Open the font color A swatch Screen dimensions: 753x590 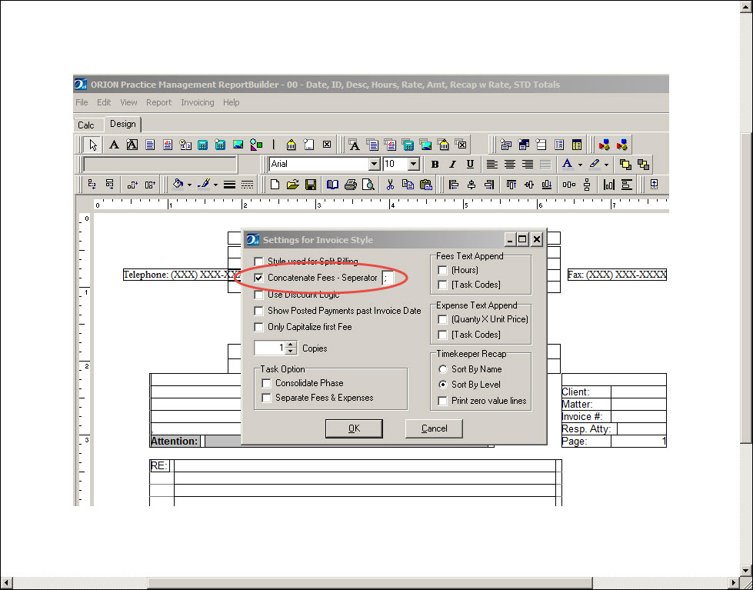point(567,165)
